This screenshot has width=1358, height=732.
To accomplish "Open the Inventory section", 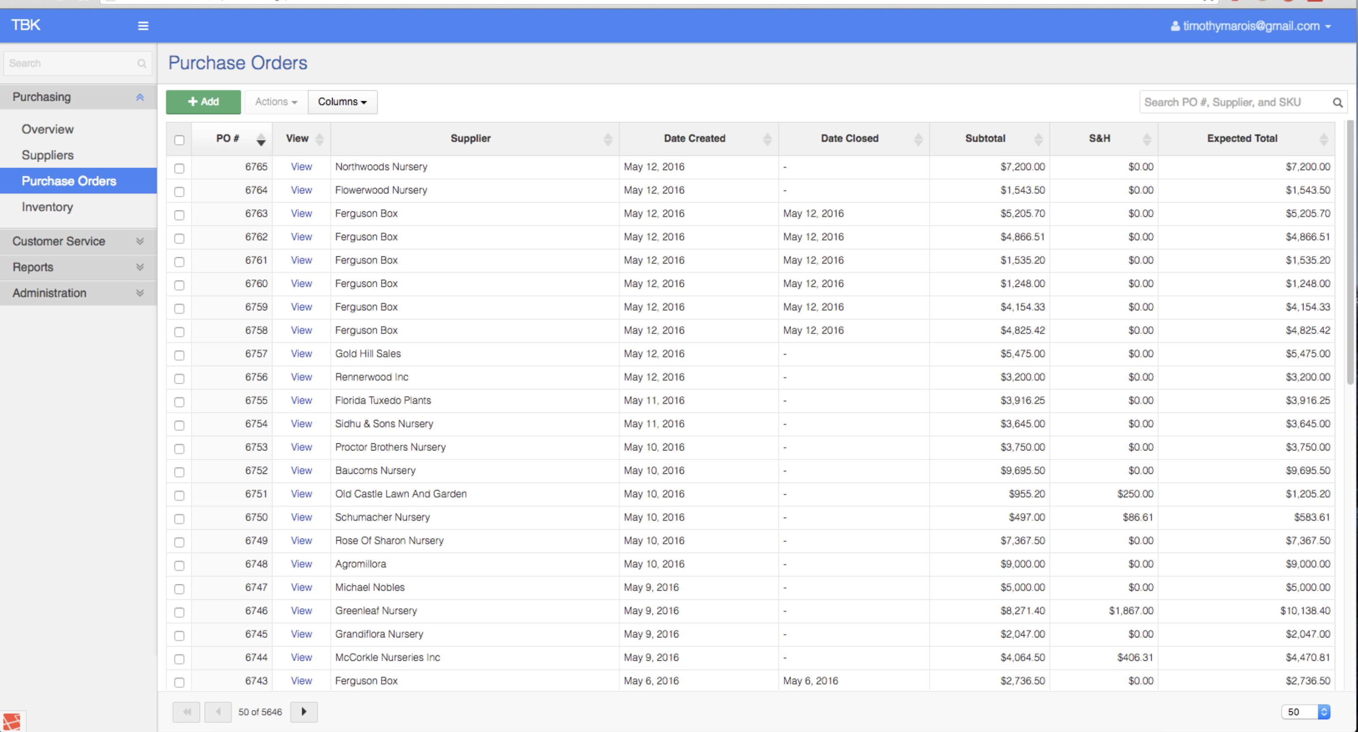I will 47,207.
